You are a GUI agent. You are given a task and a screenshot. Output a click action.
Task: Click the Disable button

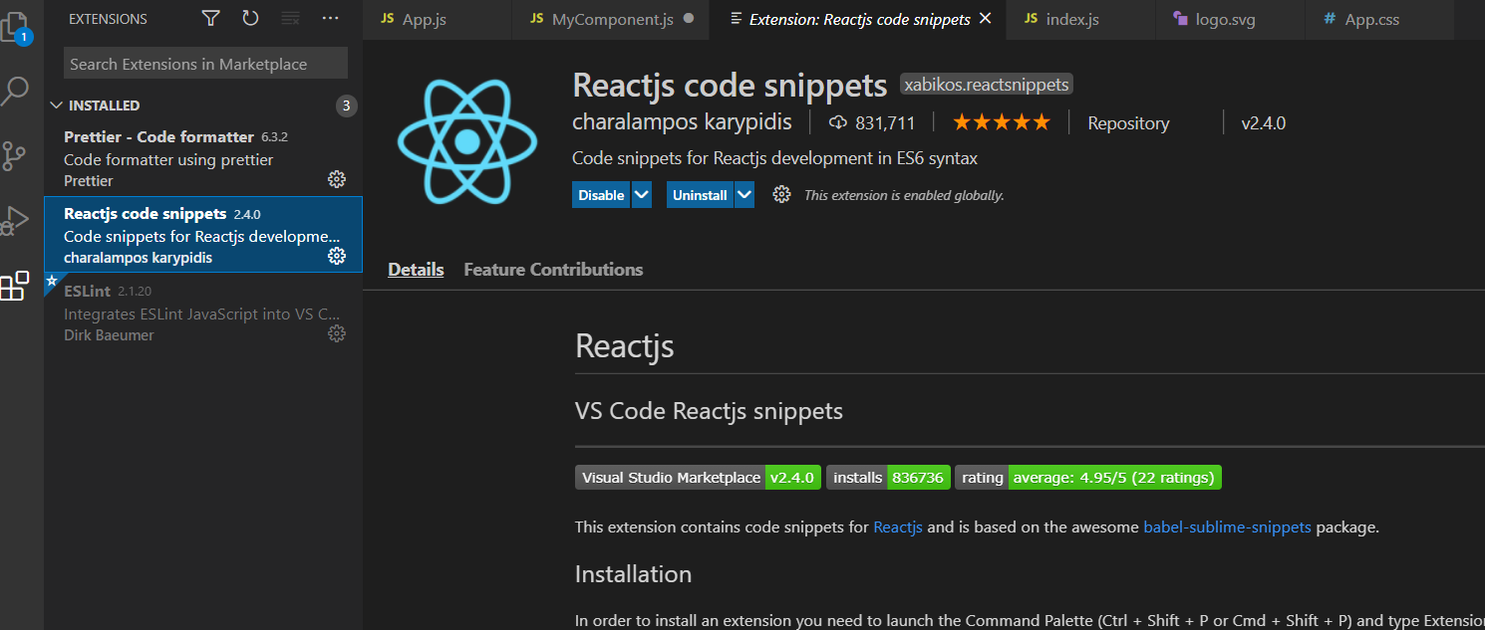602,195
